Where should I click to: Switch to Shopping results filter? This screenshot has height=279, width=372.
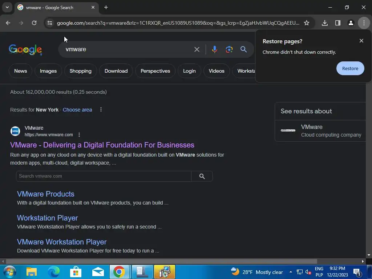(x=80, y=71)
